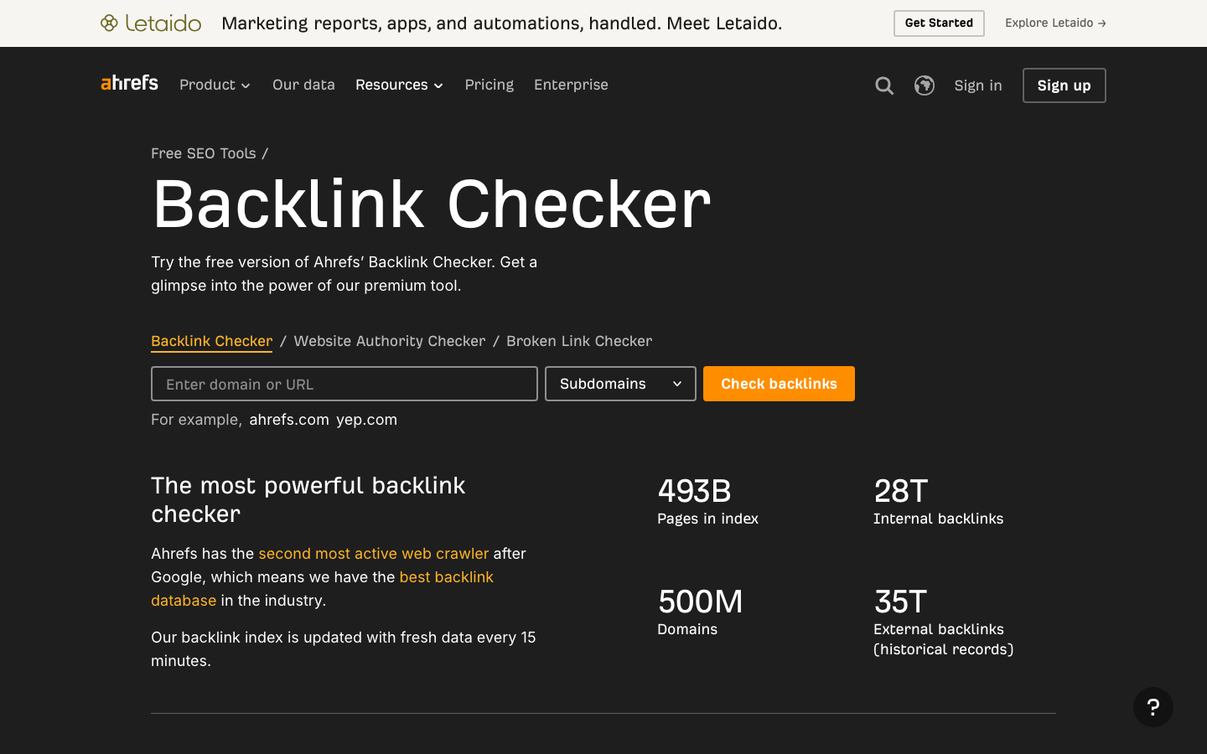This screenshot has width=1207, height=754.
Task: Click the Get Started button
Action: (x=939, y=23)
